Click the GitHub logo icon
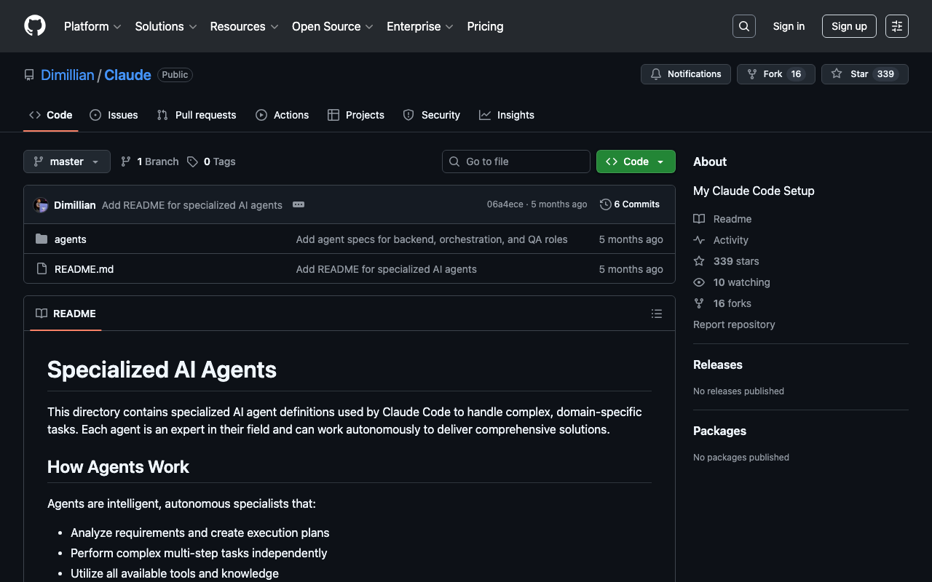Viewport: 932px width, 582px height. [35, 26]
